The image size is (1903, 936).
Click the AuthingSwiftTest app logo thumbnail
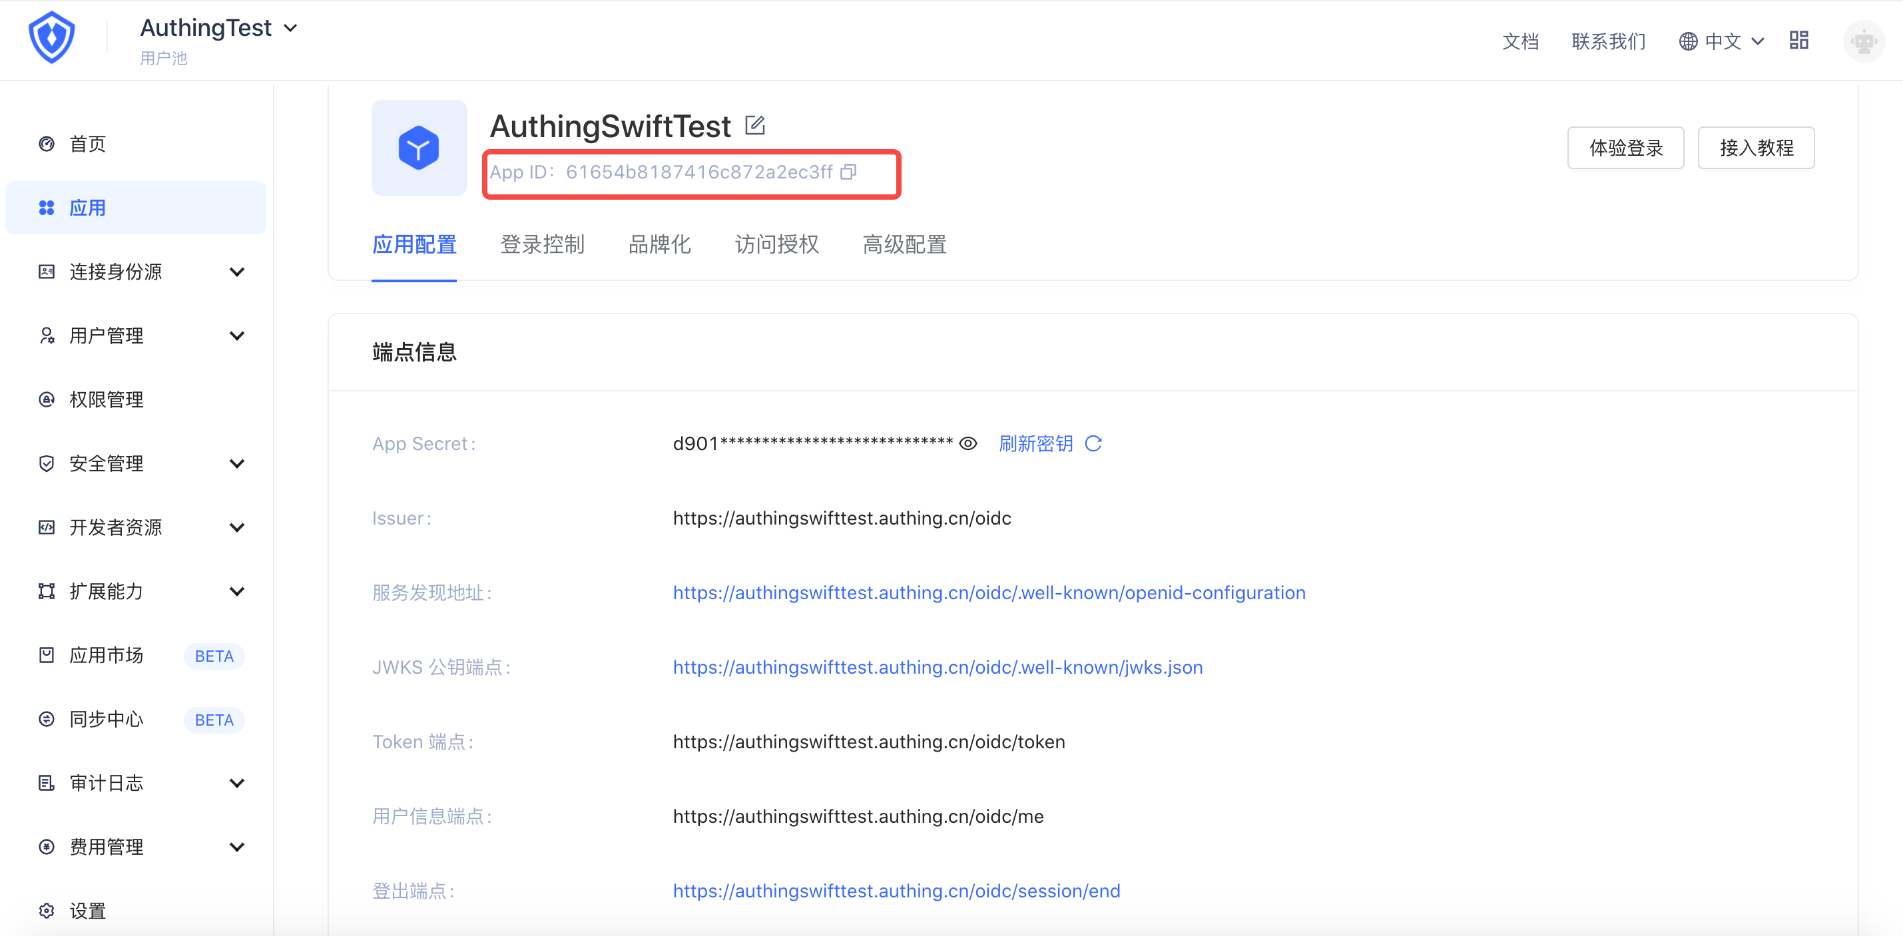419,148
